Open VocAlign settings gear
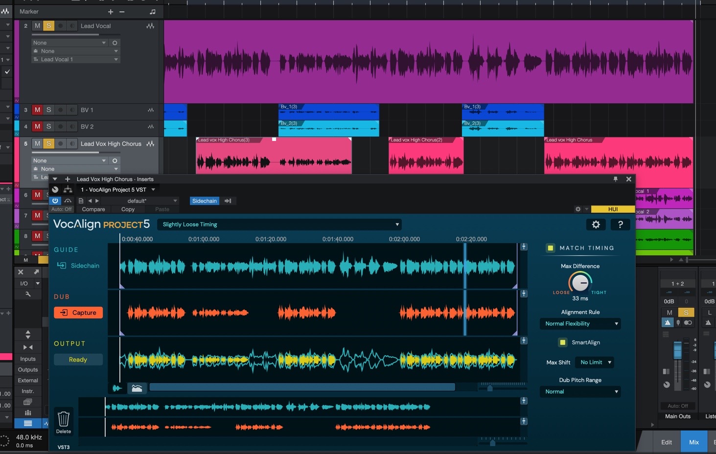 pyautogui.click(x=596, y=225)
